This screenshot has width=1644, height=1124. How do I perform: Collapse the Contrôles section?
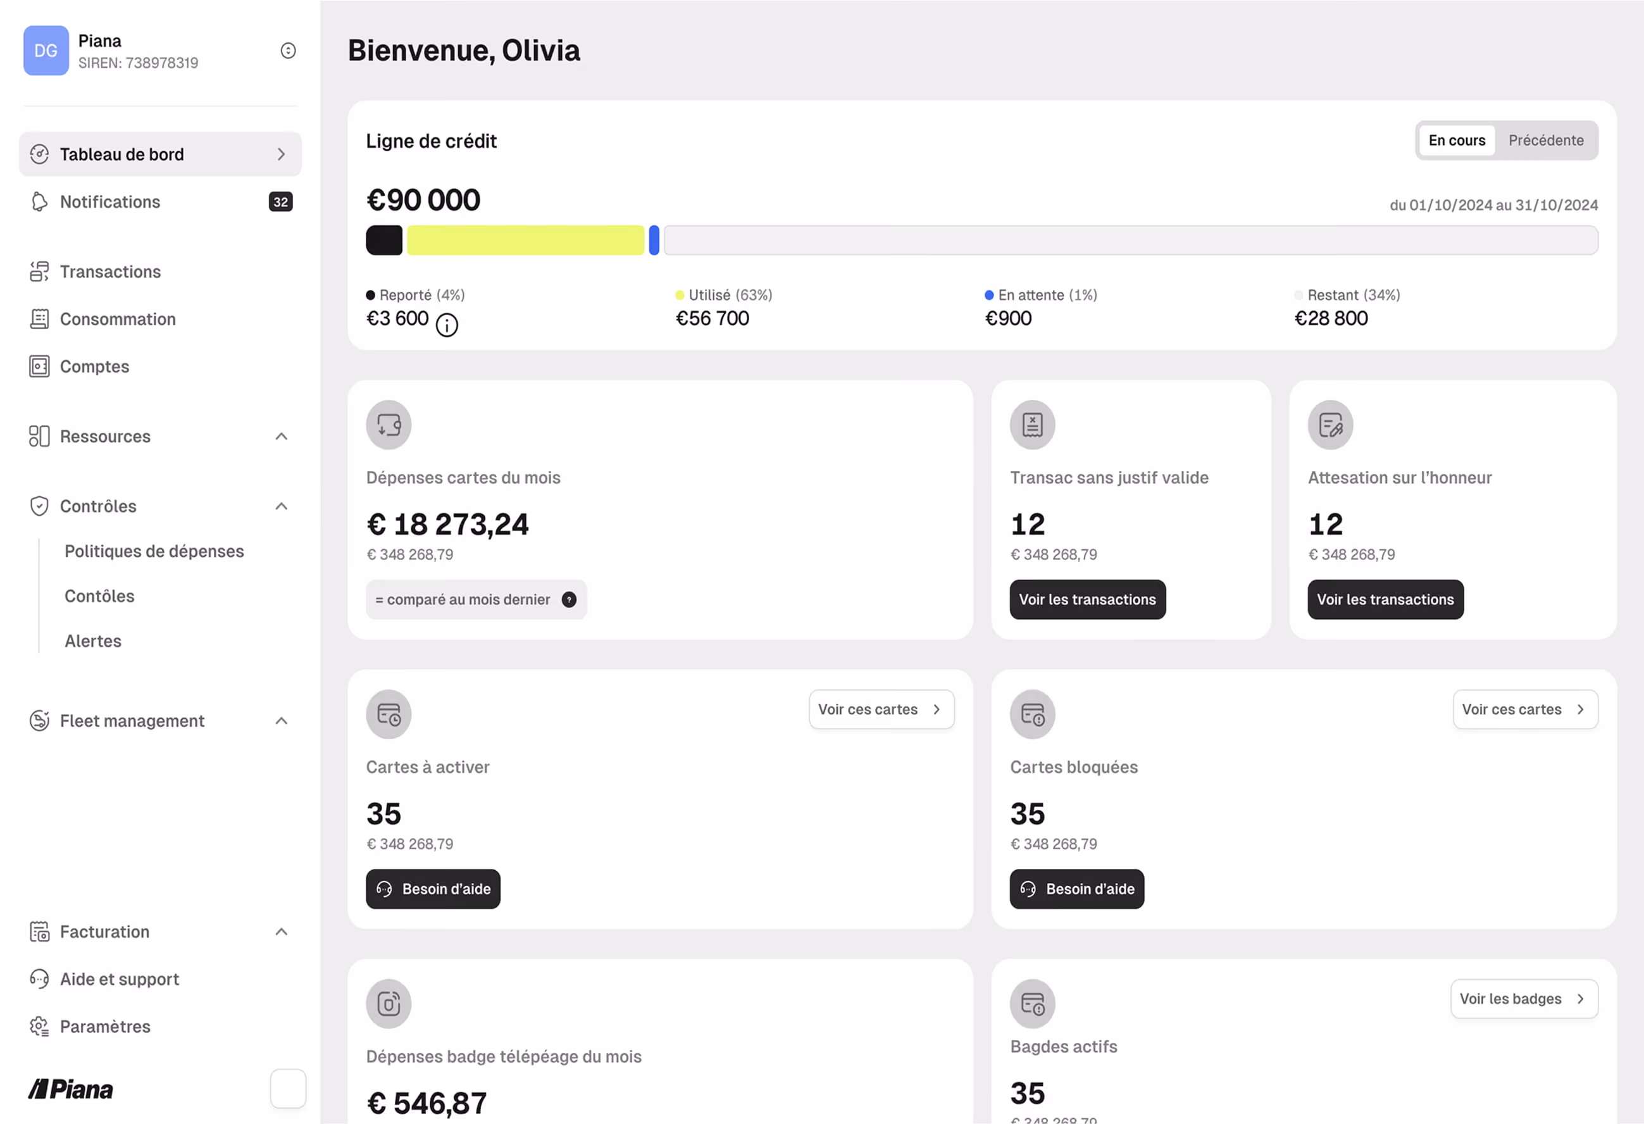(281, 506)
